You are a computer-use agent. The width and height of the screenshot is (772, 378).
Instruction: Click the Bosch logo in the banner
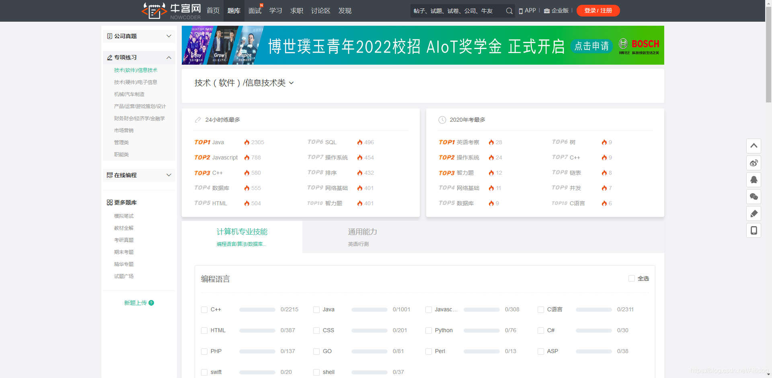click(639, 46)
